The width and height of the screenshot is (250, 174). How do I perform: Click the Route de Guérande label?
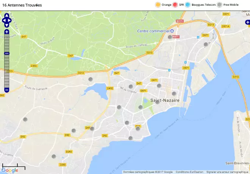(36, 88)
